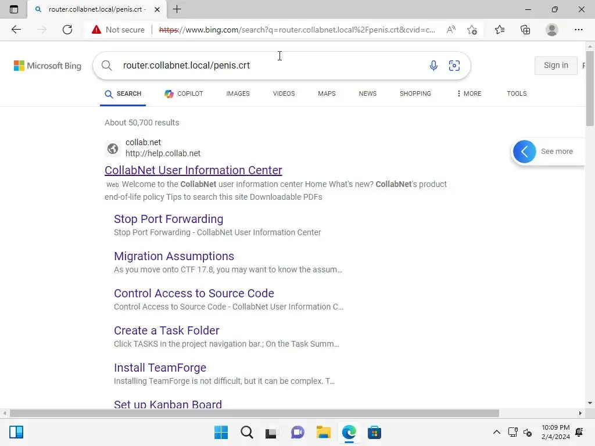
Task: Open Install TeamForge link
Action: click(x=160, y=368)
